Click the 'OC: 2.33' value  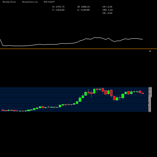[107, 7]
